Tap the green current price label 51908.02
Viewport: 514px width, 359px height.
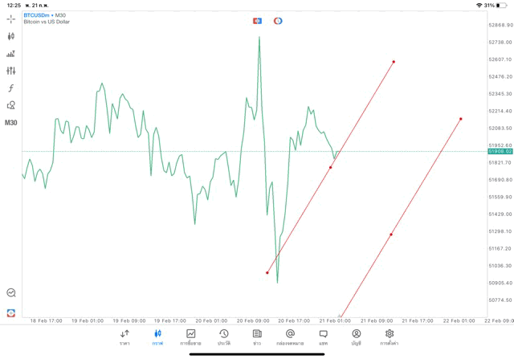tap(500, 151)
